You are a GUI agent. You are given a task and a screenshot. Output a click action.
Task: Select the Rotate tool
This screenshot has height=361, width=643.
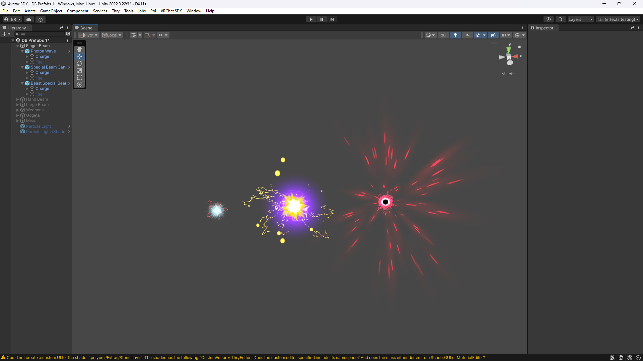click(x=79, y=64)
